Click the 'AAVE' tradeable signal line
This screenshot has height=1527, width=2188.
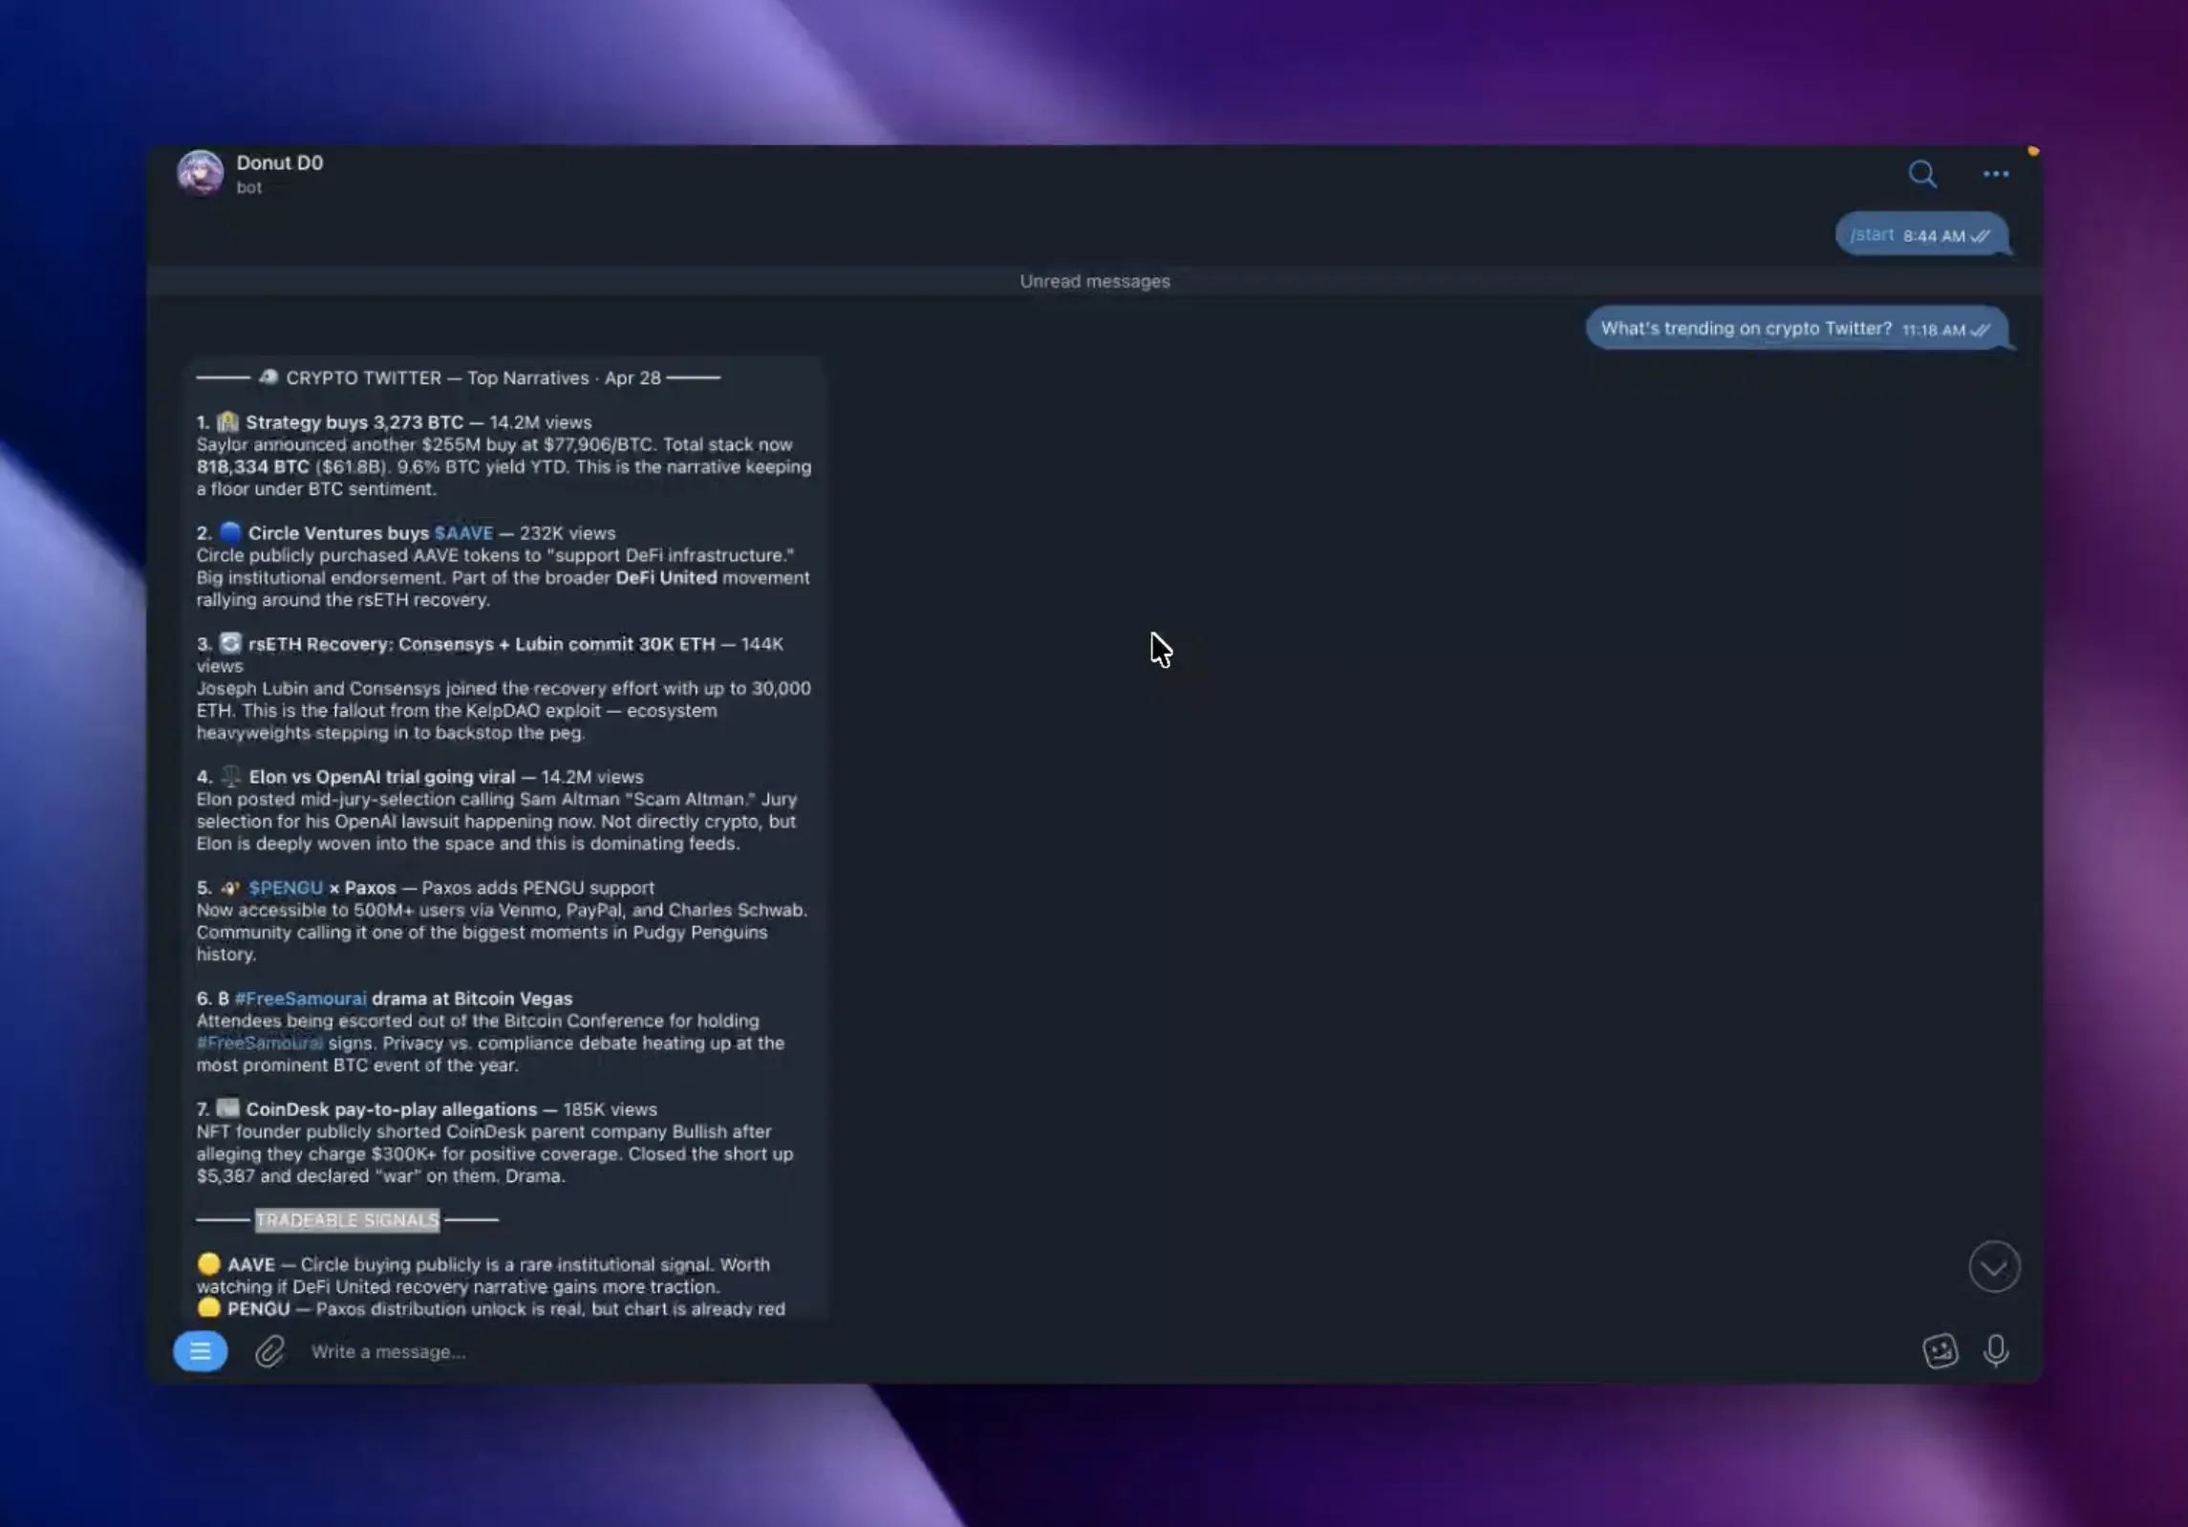coord(483,1275)
